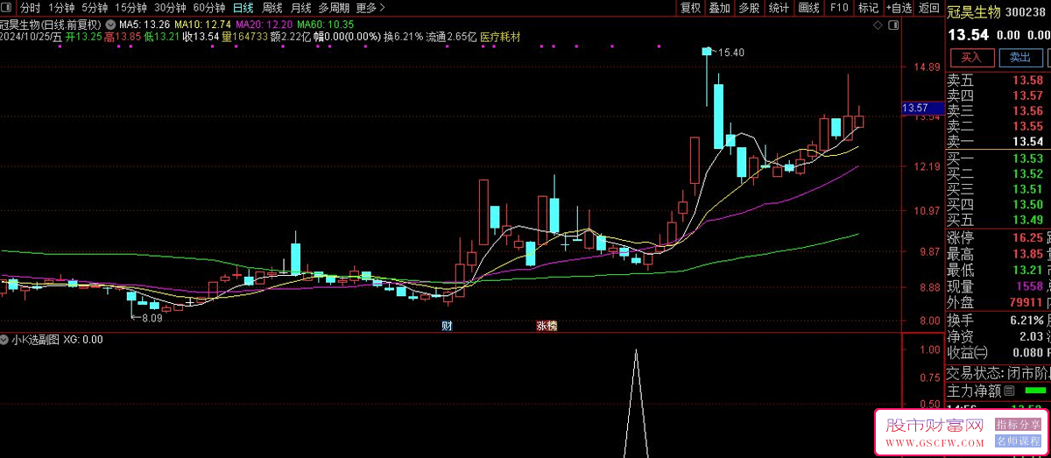Open the 画线 drawing tools
This screenshot has width=1051, height=458.
[x=808, y=8]
